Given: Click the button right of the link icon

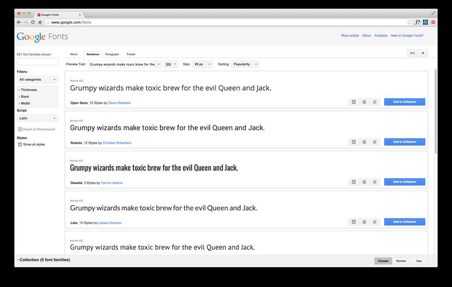Looking at the screenshot, I should pyautogui.click(x=423, y=53).
